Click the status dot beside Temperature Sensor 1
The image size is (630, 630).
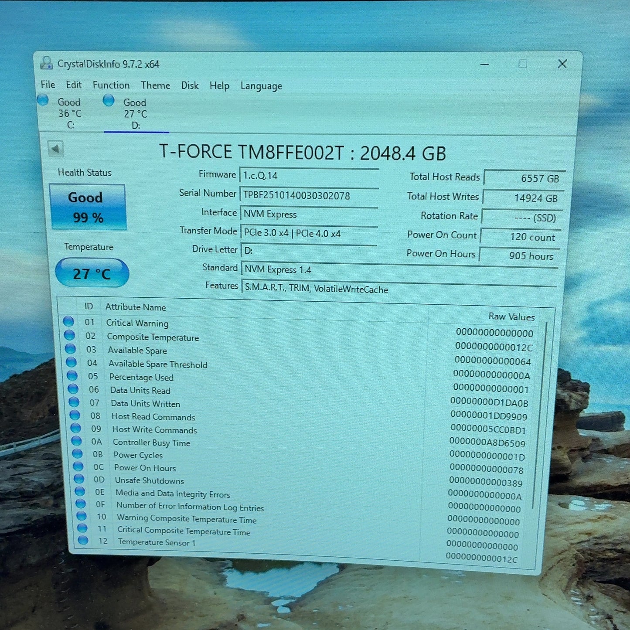pos(83,540)
